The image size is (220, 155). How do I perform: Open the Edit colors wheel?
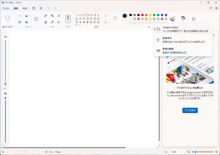[172, 19]
